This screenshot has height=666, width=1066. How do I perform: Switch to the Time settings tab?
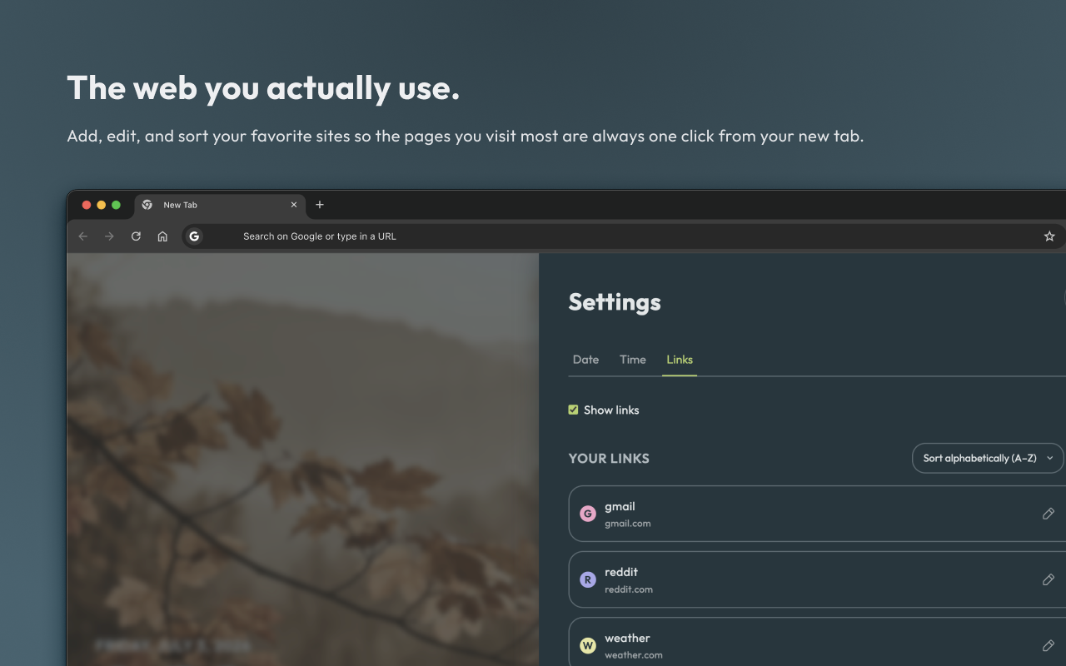tap(633, 360)
